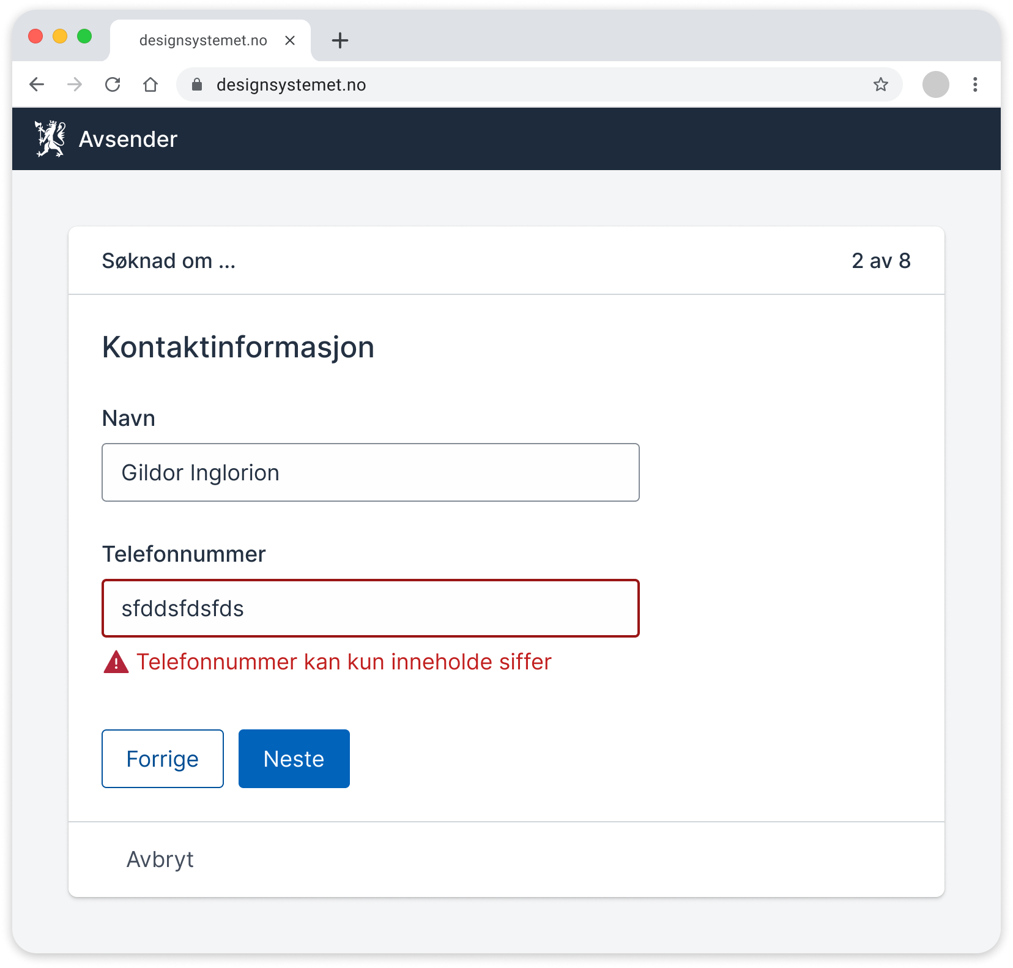Screen dimensions: 1013x968
Task: Click the red warning triangle icon
Action: [116, 662]
